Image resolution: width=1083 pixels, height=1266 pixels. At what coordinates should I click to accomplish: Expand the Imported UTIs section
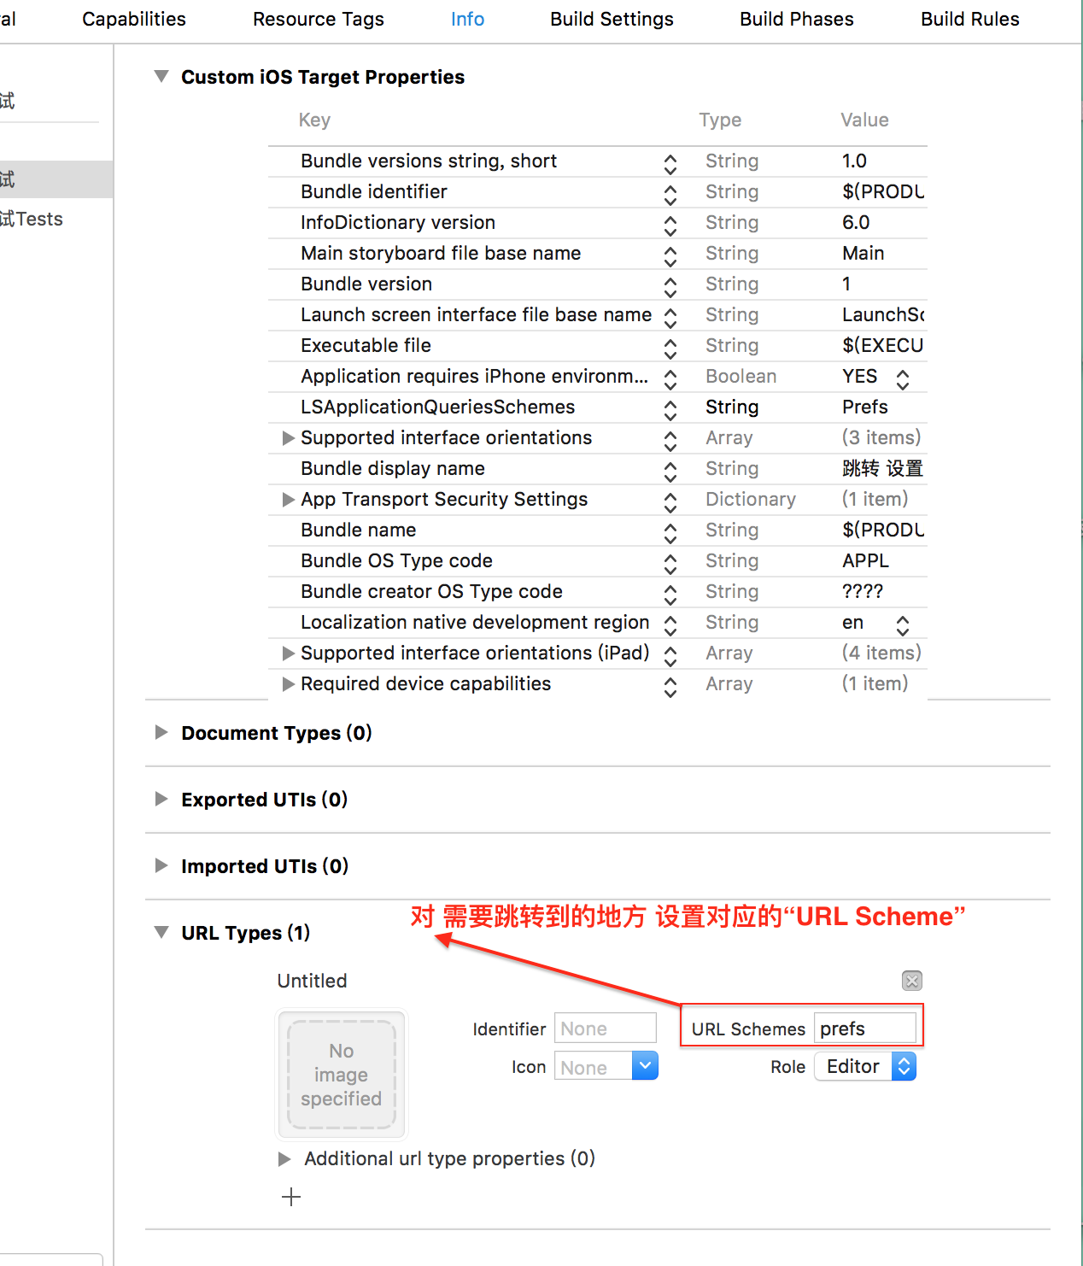161,865
